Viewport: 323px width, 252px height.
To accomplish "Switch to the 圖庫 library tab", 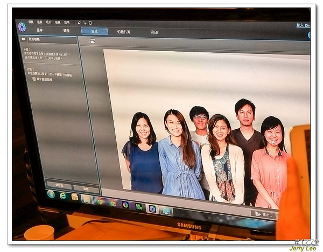I will point(39,30).
